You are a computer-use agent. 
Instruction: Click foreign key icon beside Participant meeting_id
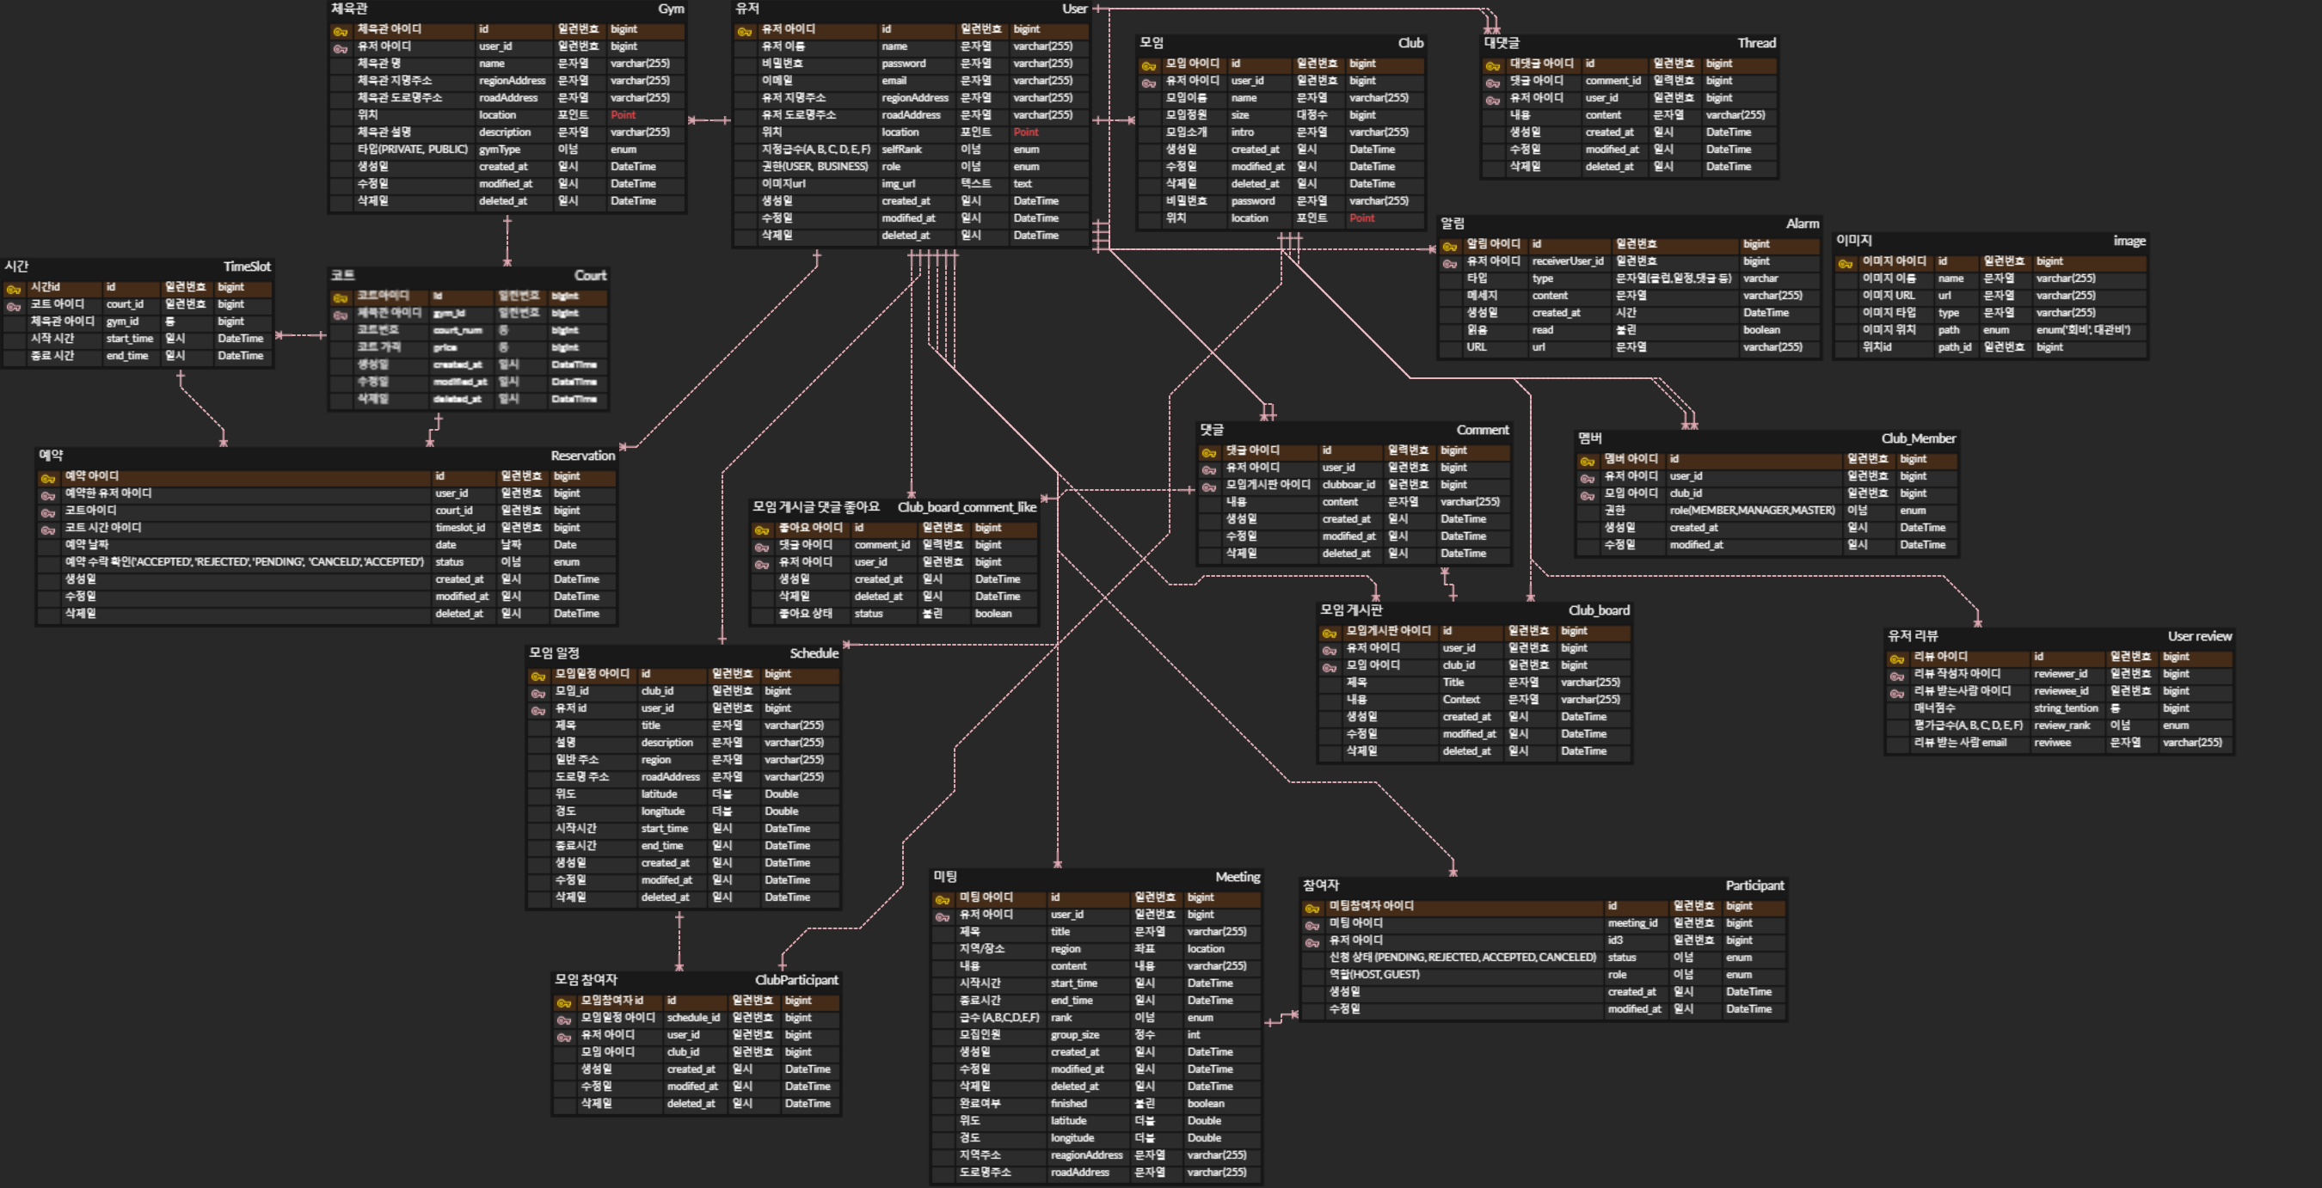point(1311,924)
